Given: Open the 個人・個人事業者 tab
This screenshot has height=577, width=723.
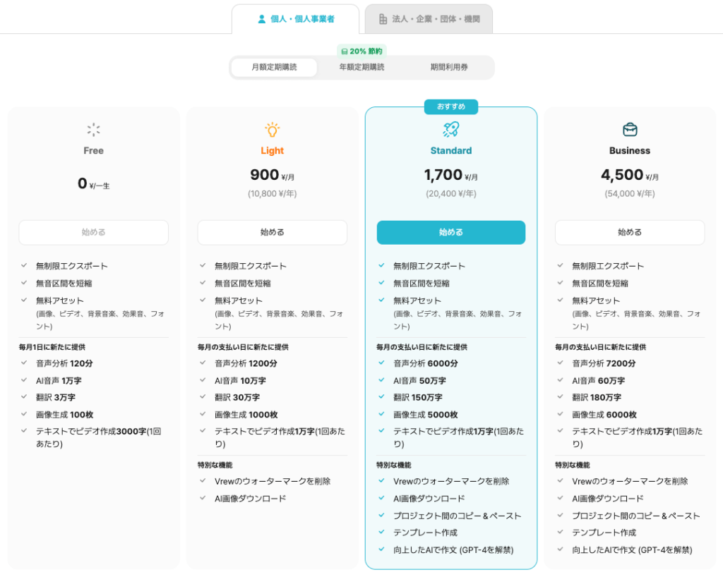Looking at the screenshot, I should (295, 19).
